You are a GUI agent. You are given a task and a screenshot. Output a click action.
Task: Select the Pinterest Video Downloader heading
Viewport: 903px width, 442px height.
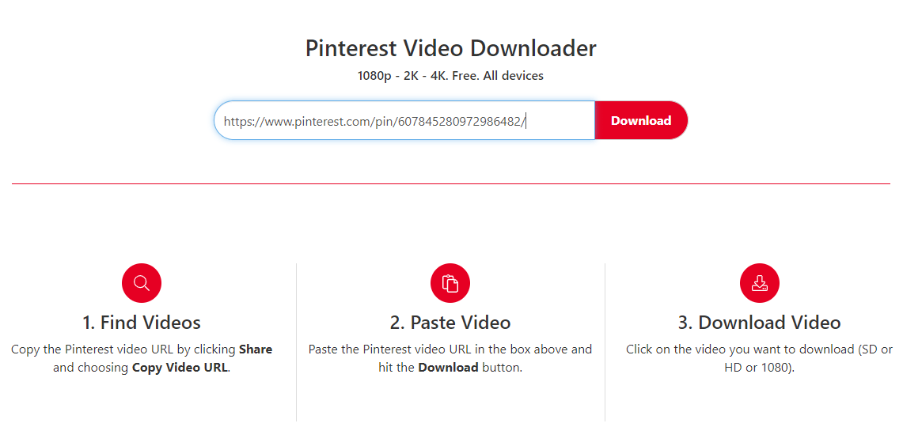click(x=451, y=48)
